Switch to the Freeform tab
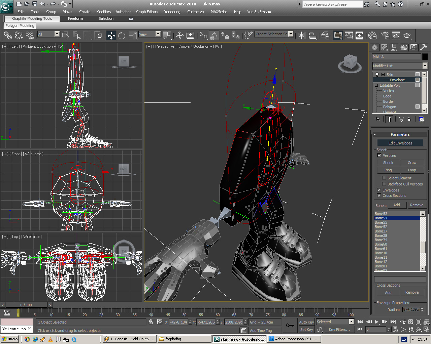Image resolution: width=431 pixels, height=344 pixels. click(75, 18)
